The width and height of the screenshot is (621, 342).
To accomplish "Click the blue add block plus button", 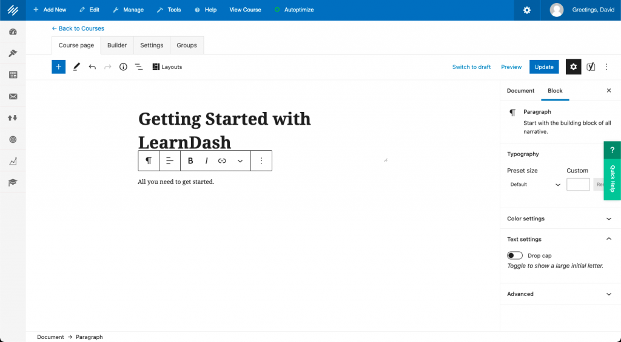I will pos(58,67).
